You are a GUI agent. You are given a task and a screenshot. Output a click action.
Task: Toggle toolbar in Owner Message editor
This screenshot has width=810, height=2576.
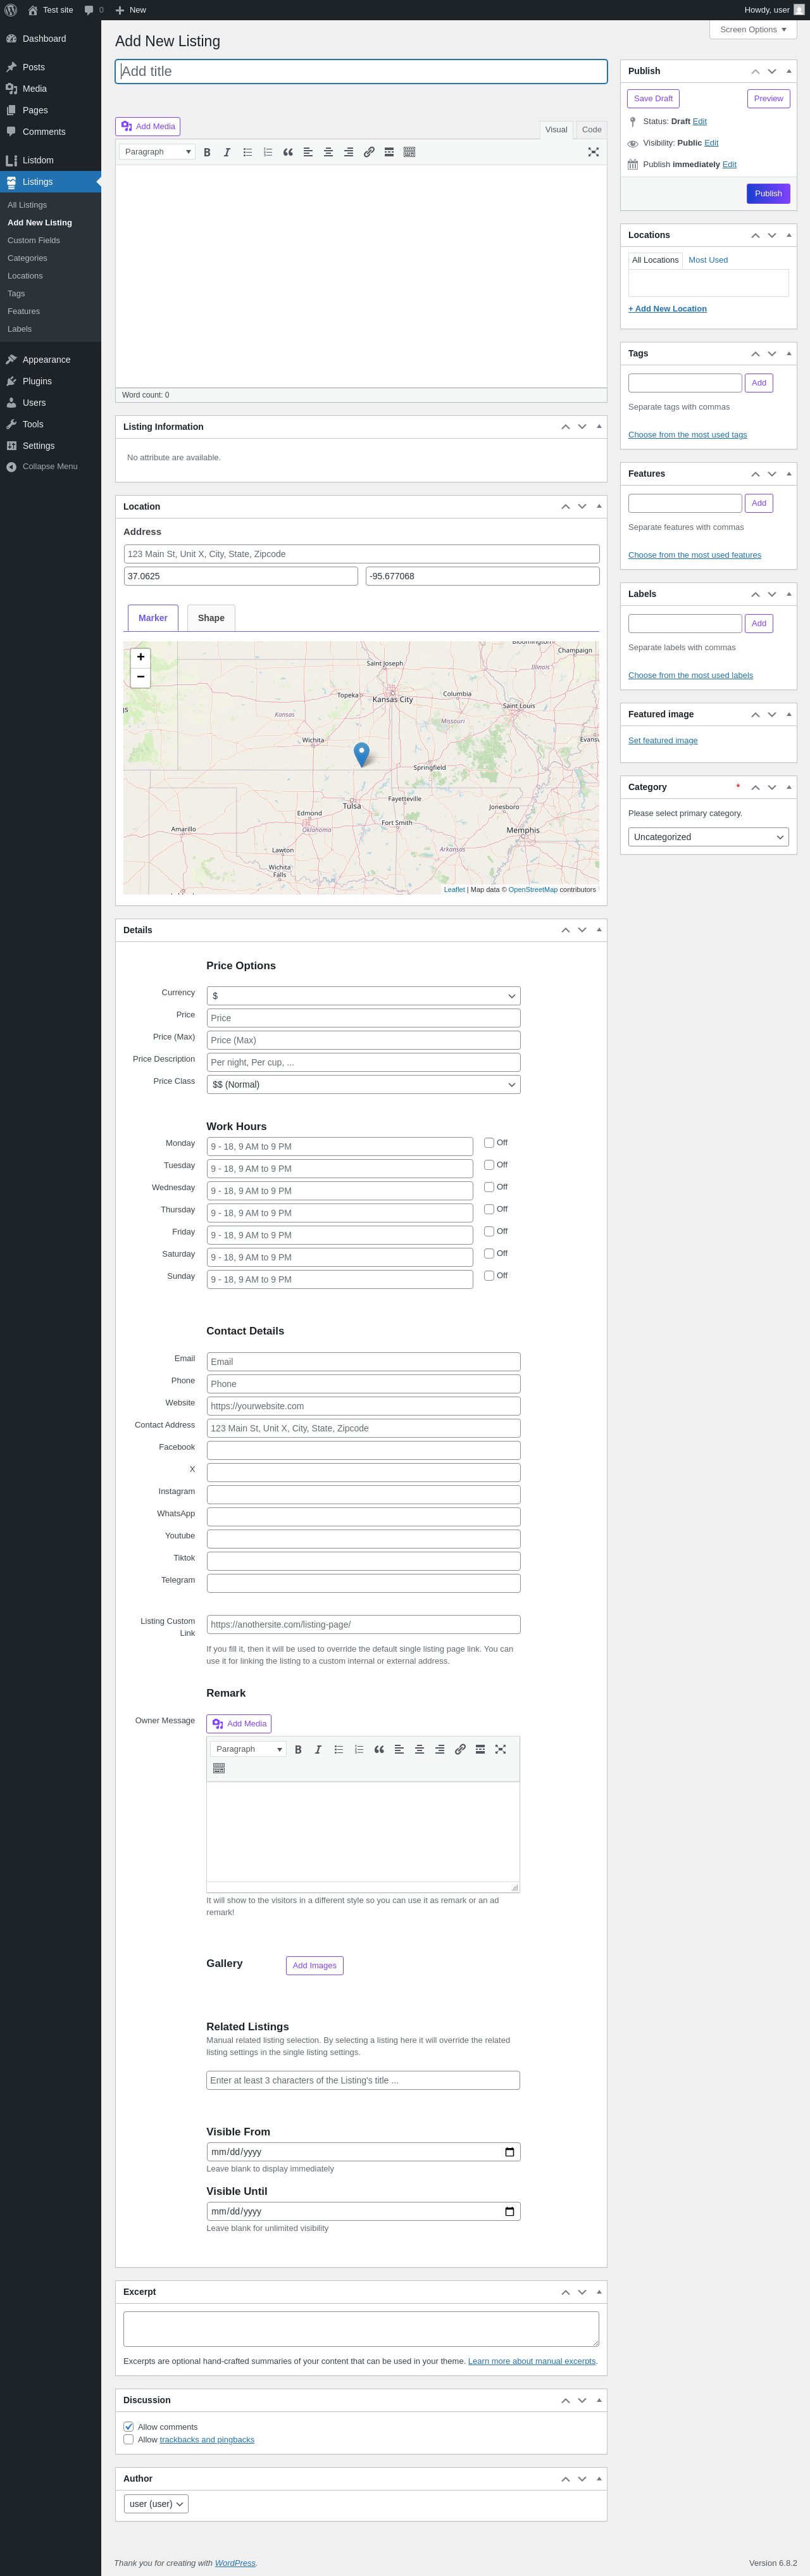coord(219,1768)
